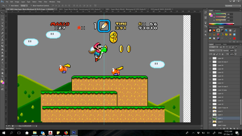Click the Opacity value field
This screenshot has width=242, height=136.
231,50
